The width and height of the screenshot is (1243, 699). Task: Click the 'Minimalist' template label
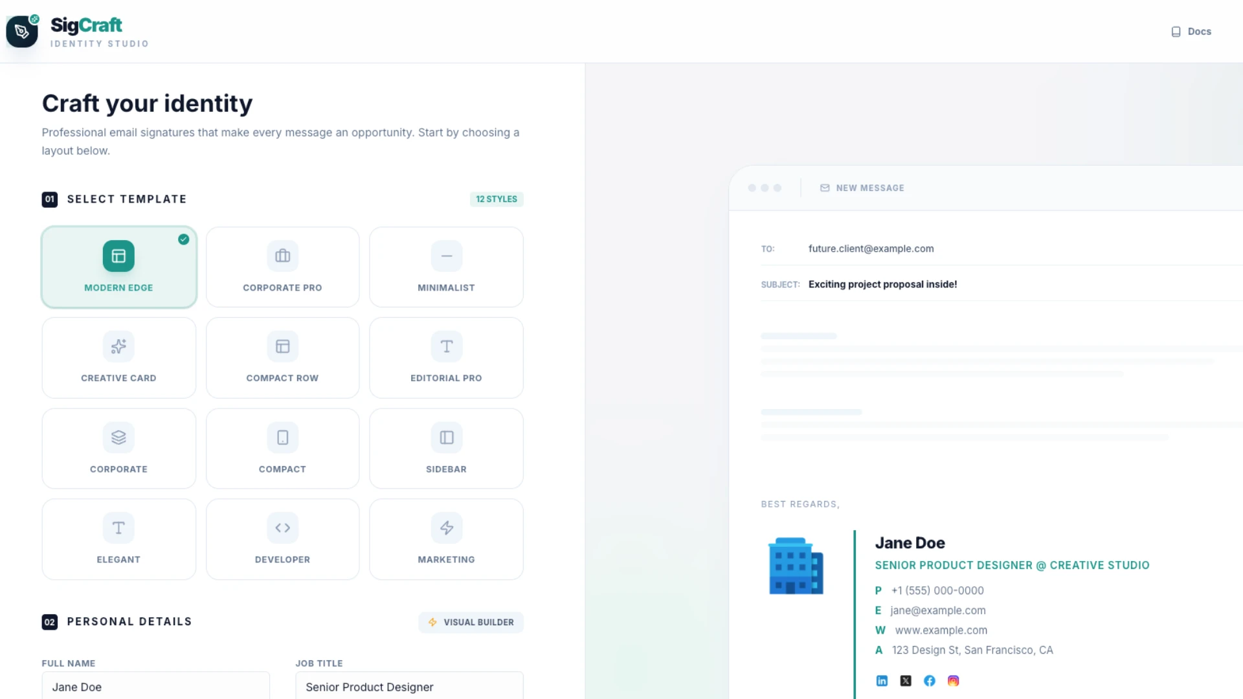pyautogui.click(x=446, y=288)
